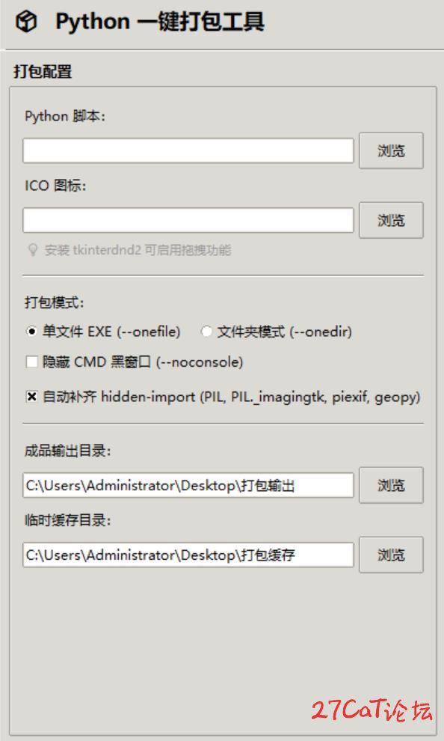The width and height of the screenshot is (444, 741).
Task: Browse for the ICO 图标 file
Action: pyautogui.click(x=391, y=220)
